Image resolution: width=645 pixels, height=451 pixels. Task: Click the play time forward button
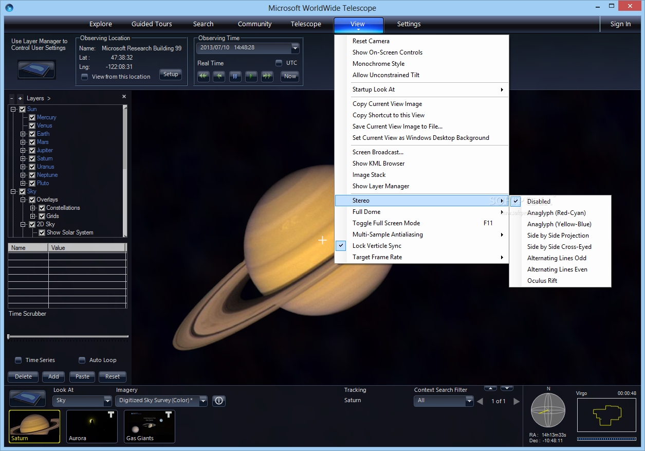click(251, 76)
